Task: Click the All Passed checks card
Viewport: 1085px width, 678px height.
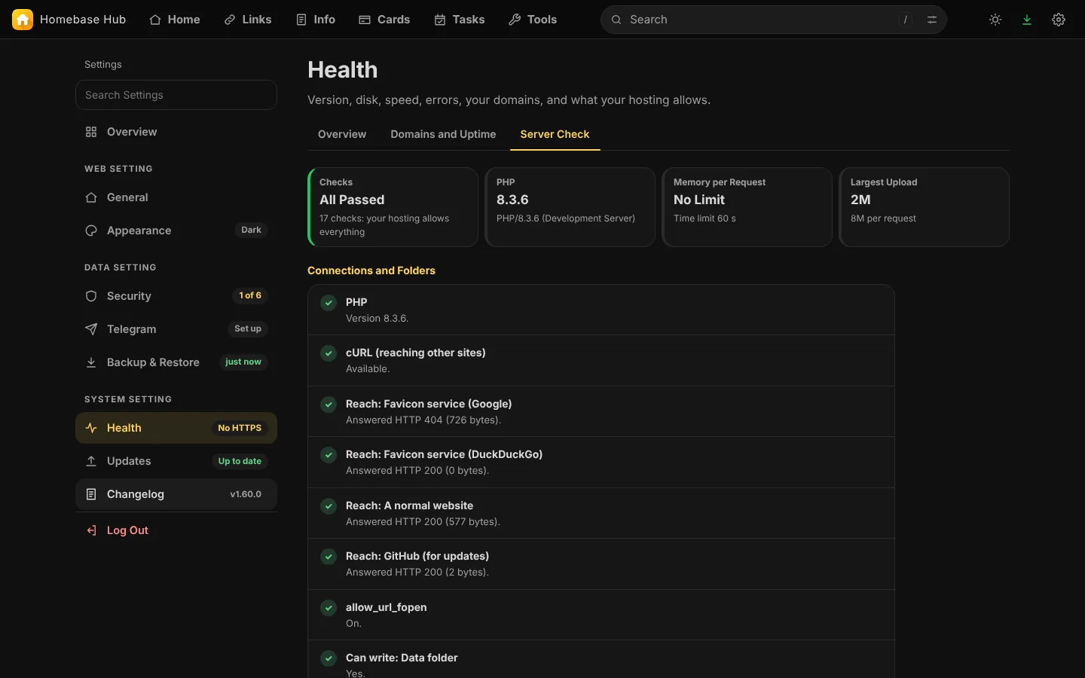Action: (393, 207)
